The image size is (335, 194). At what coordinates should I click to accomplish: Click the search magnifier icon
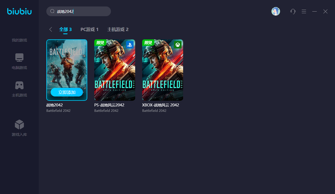pyautogui.click(x=52, y=11)
